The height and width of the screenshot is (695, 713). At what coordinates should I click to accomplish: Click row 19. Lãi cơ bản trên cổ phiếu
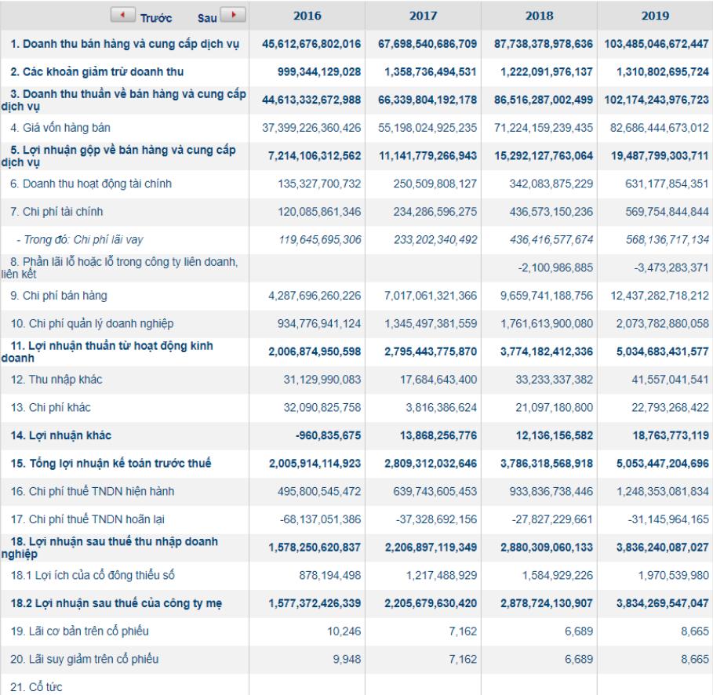[356, 631]
